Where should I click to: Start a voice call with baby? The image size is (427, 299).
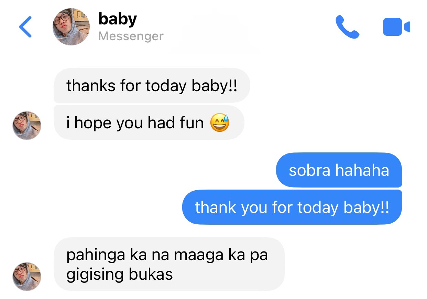[347, 27]
